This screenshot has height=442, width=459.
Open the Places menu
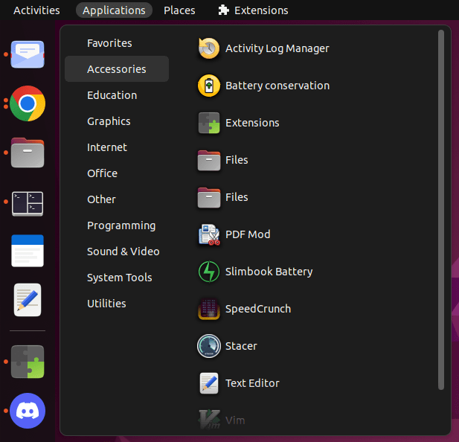[x=179, y=10]
